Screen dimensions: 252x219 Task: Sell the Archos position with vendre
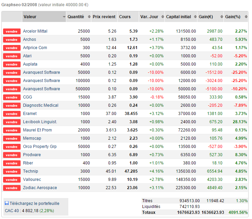12,39
